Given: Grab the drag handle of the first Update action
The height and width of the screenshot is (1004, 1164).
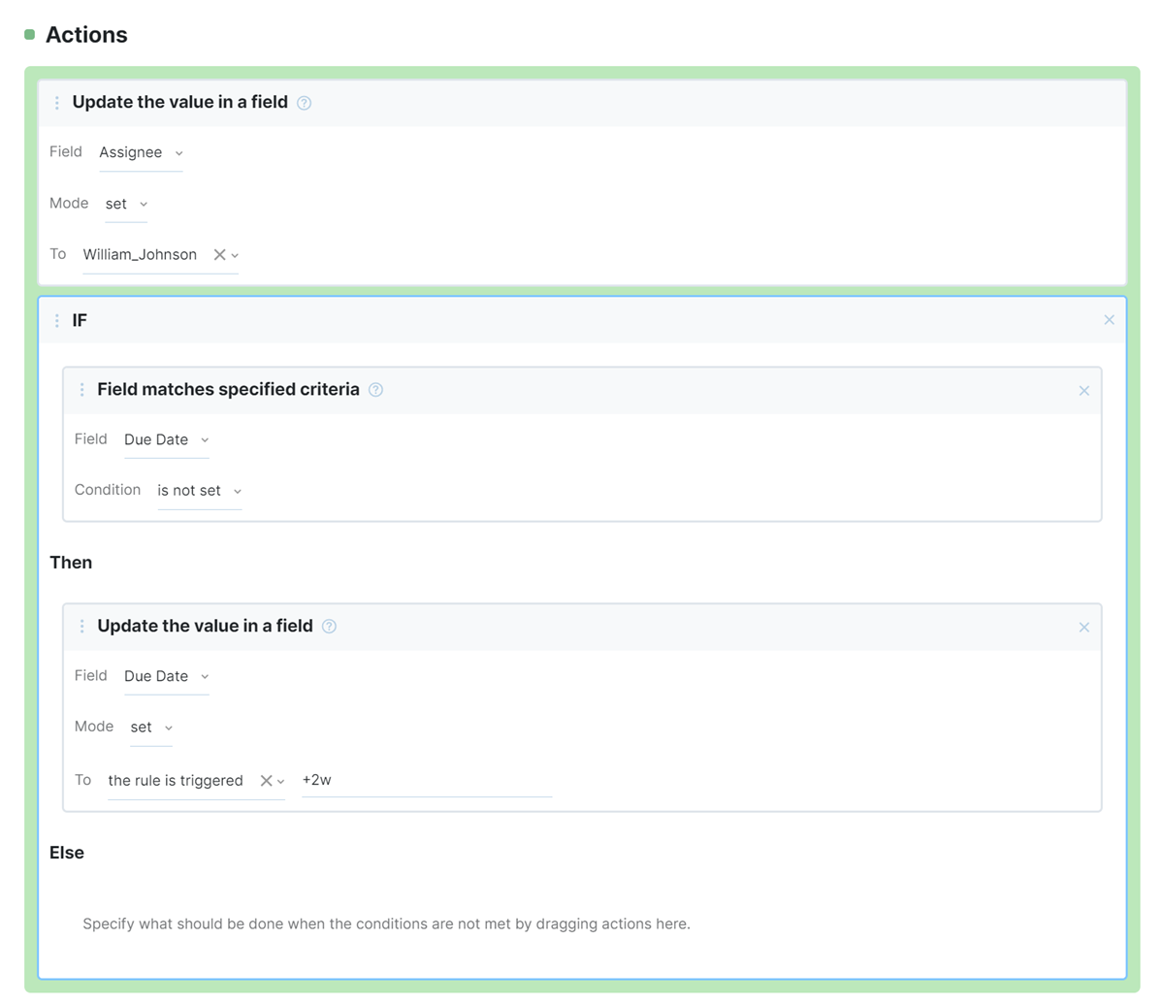Looking at the screenshot, I should coord(58,102).
